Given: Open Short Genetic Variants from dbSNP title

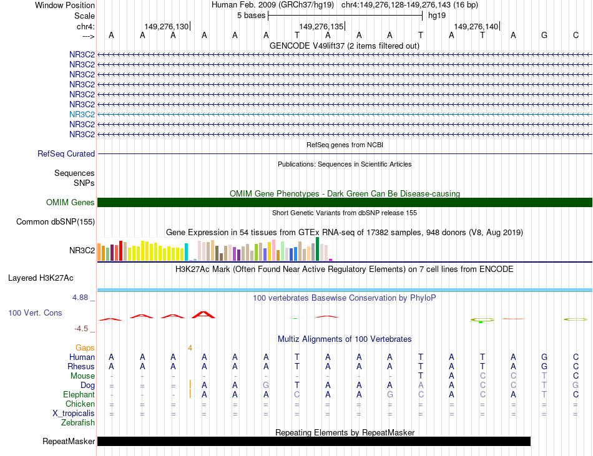Looking at the screenshot, I should coord(345,213).
